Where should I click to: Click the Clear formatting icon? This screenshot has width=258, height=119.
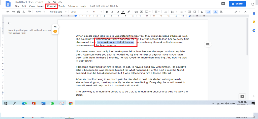[x=202, y=12]
